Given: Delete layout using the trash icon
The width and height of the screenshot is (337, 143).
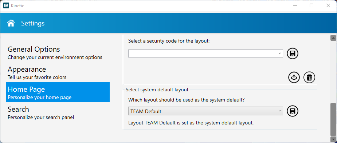Looking at the screenshot, I should (309, 77).
